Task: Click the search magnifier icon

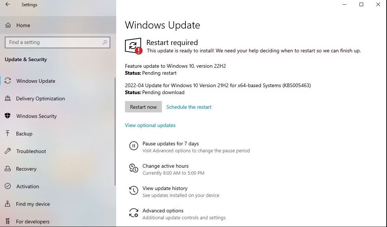Action: pos(105,42)
